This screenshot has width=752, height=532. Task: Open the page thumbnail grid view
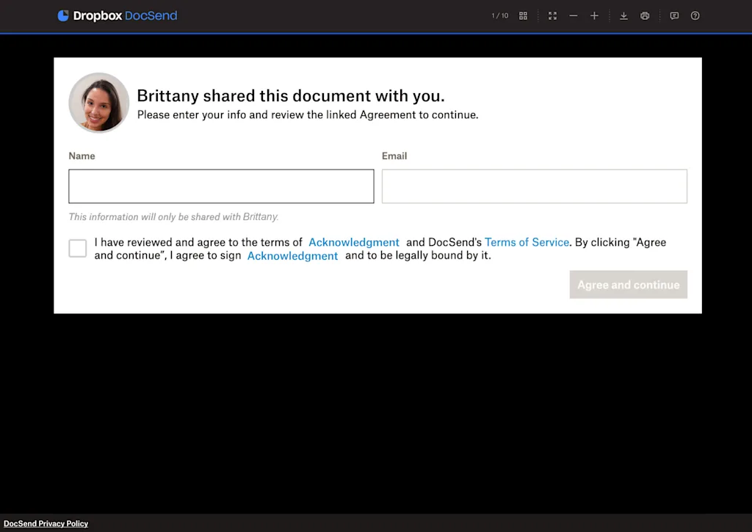click(523, 15)
